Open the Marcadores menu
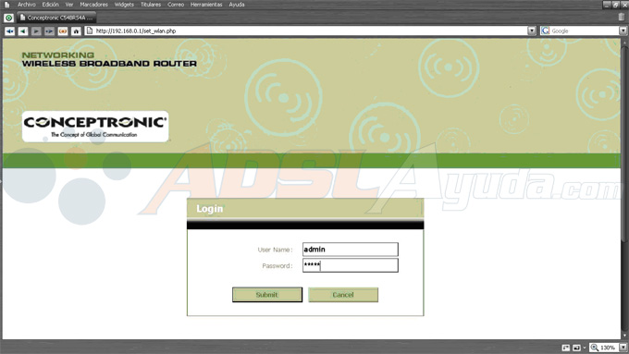 93,5
